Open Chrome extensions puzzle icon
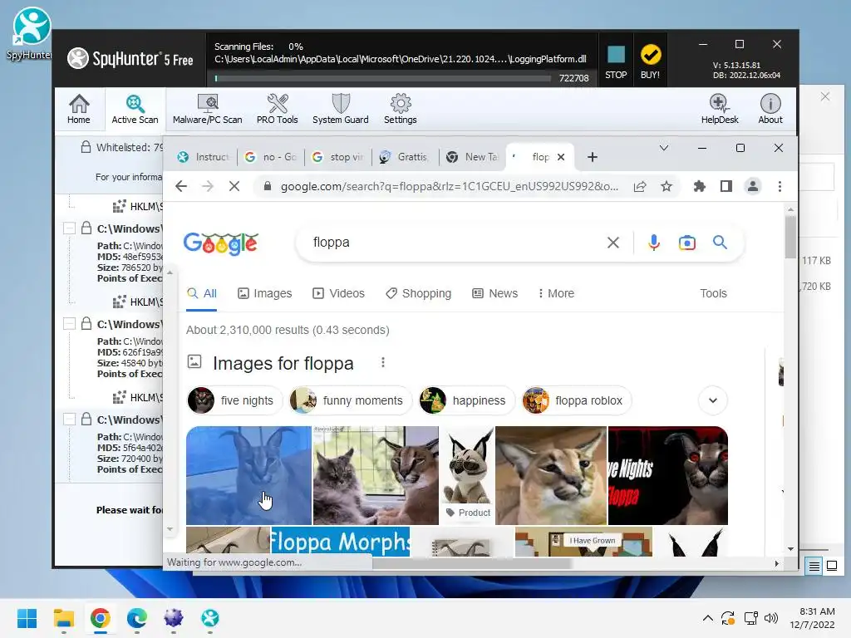Image resolution: width=851 pixels, height=638 pixels. pos(700,187)
